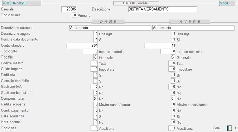Image resolution: width=238 pixels, height=132 pixels.
Task: Click the Tipo causale field
Action: point(74,15)
